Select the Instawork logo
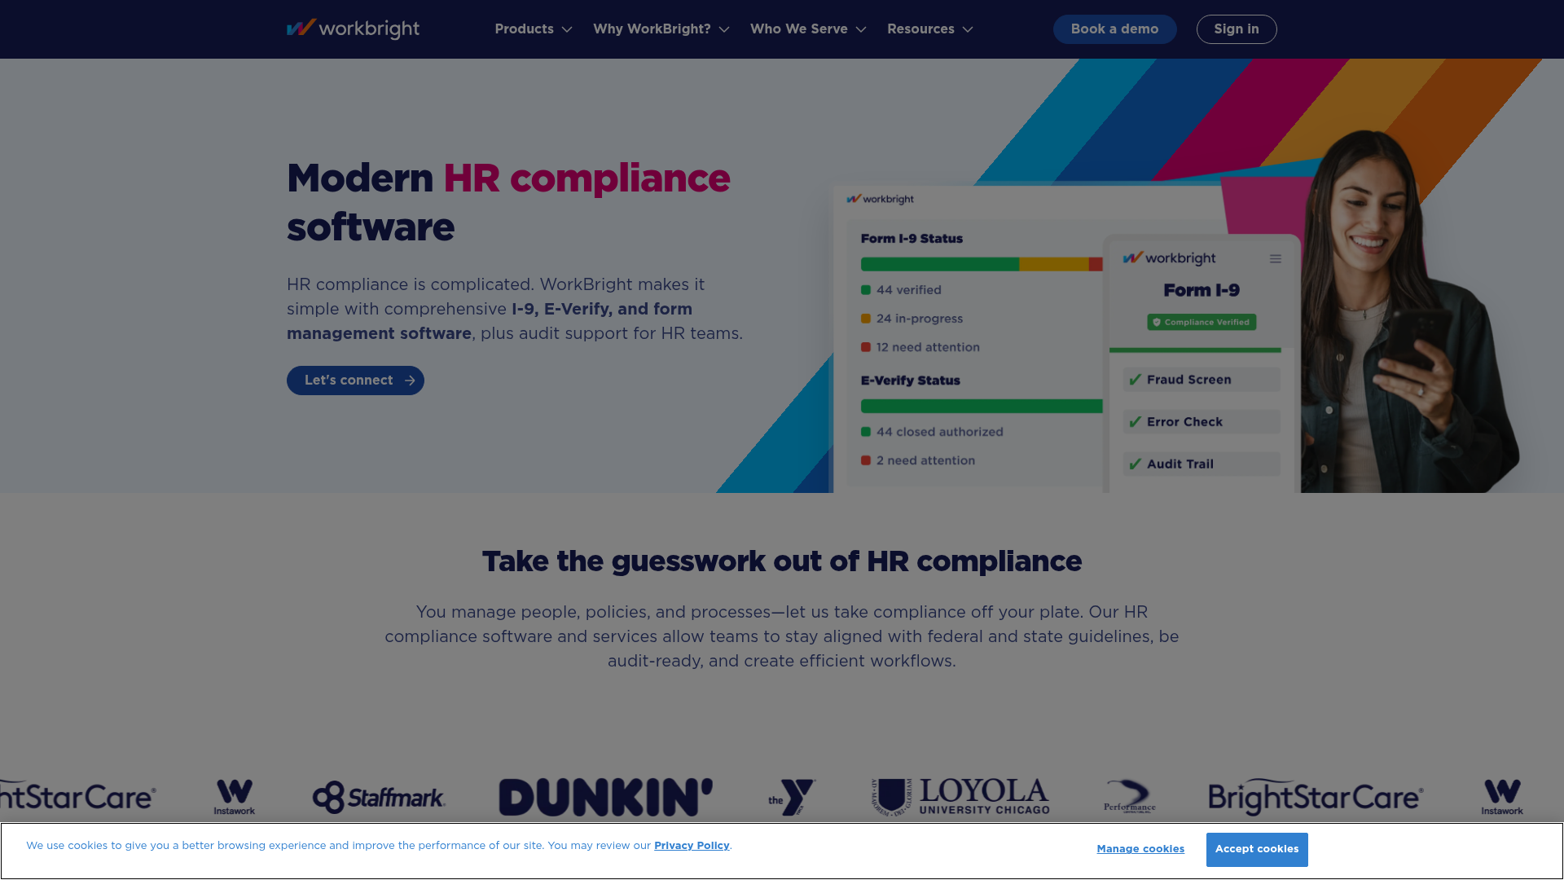Viewport: 1564px width, 880px height. [234, 796]
